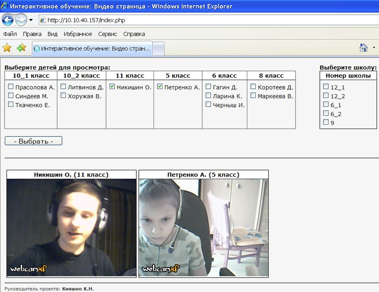Screen dimensions: 379x292
Task: Open the Справка menu
Action: 134,34
